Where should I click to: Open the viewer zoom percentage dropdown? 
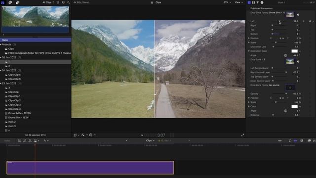tap(227, 2)
